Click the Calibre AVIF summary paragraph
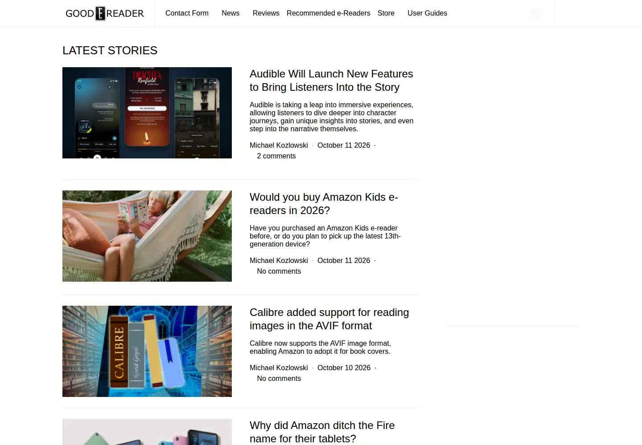The image size is (642, 445). (x=320, y=348)
